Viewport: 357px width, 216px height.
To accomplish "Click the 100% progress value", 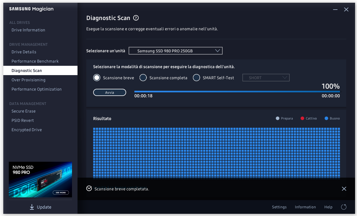I will (x=331, y=86).
